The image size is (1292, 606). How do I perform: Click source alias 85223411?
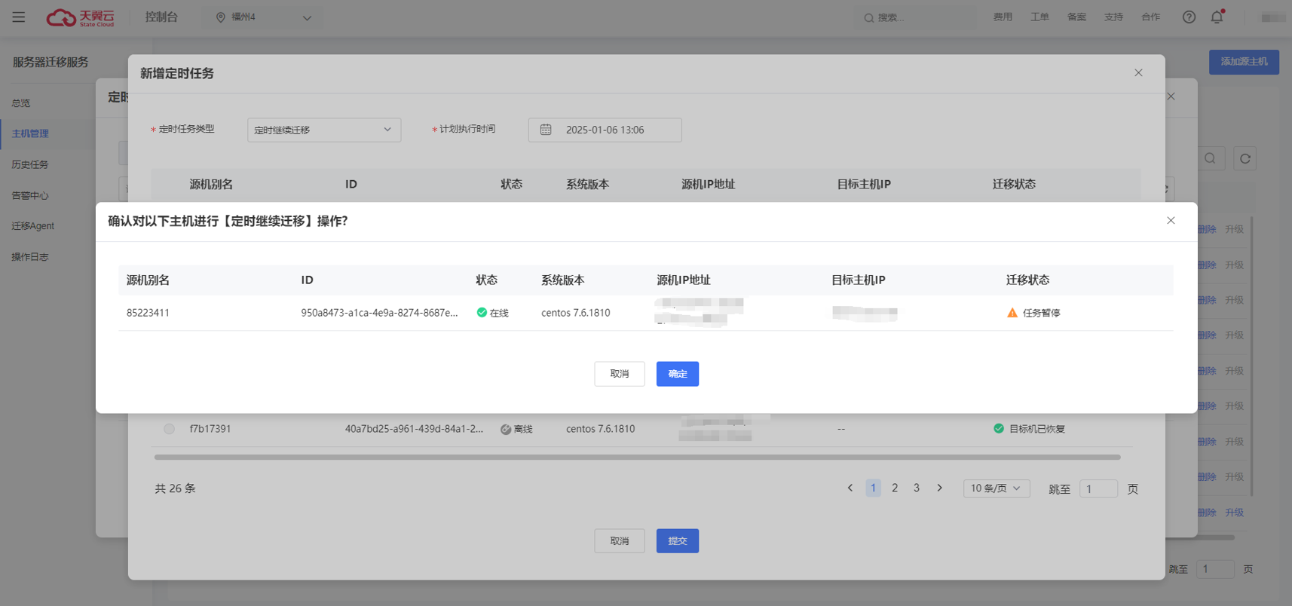148,313
